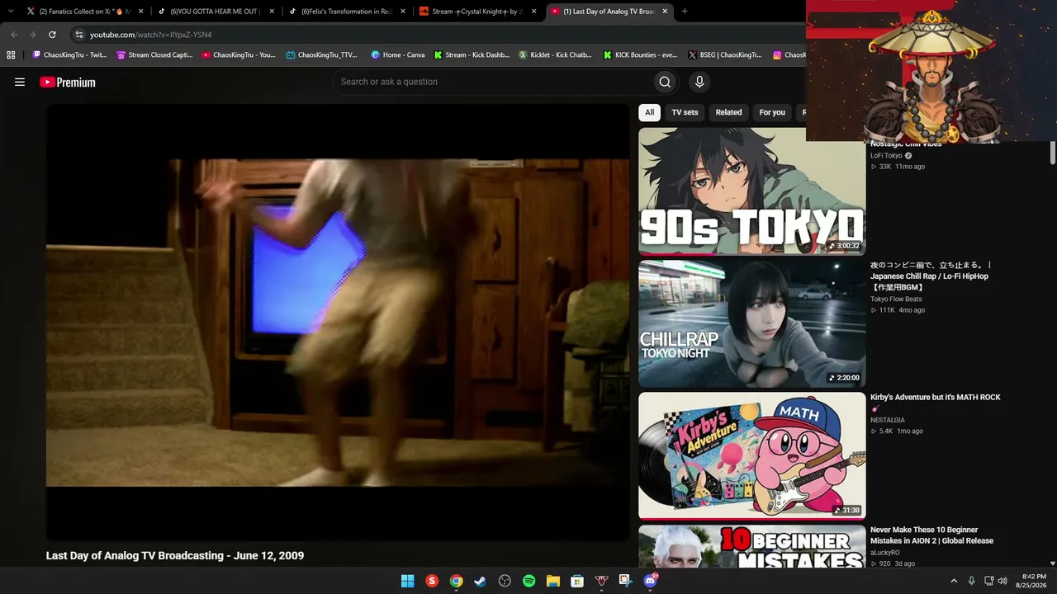
Task: Select Last Day of Analog TV tab
Action: 609,12
